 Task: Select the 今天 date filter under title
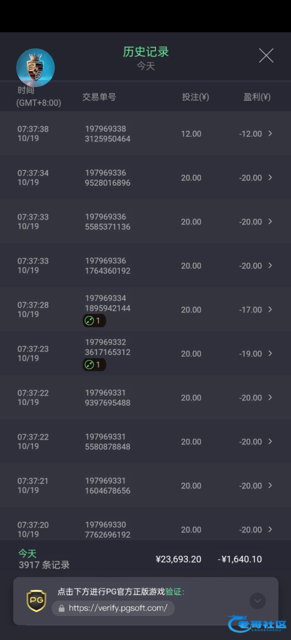point(145,66)
